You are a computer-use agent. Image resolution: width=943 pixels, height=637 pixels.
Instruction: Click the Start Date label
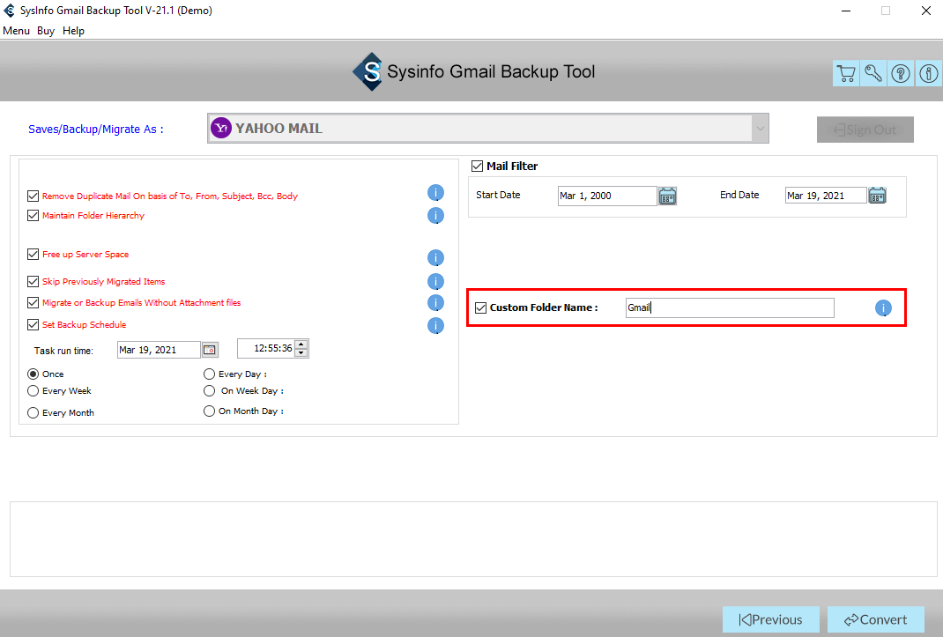point(498,195)
